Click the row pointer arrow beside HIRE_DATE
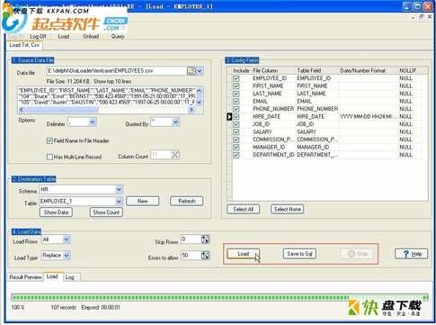The height and width of the screenshot is (325, 436). click(229, 116)
